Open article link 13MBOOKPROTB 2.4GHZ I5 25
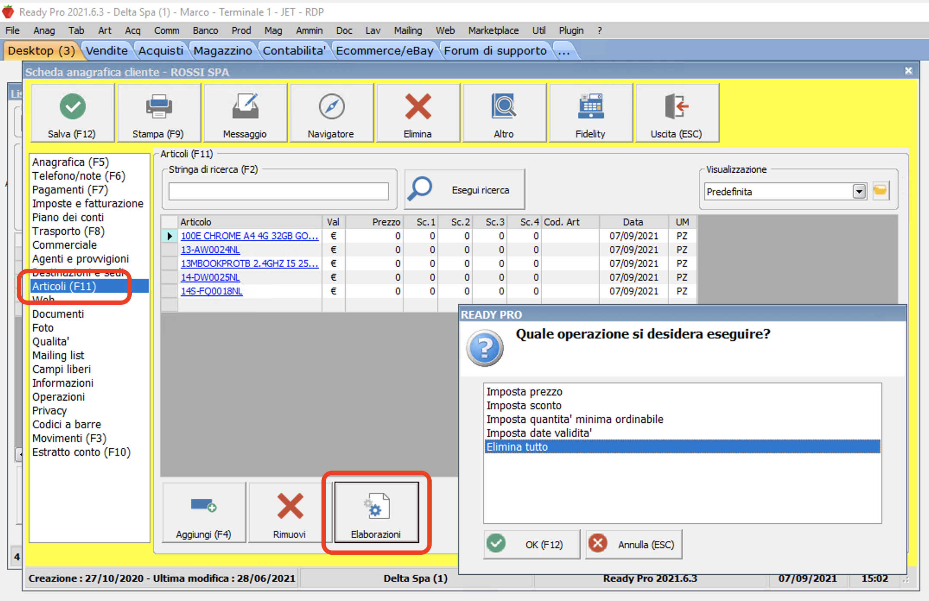 click(x=249, y=264)
